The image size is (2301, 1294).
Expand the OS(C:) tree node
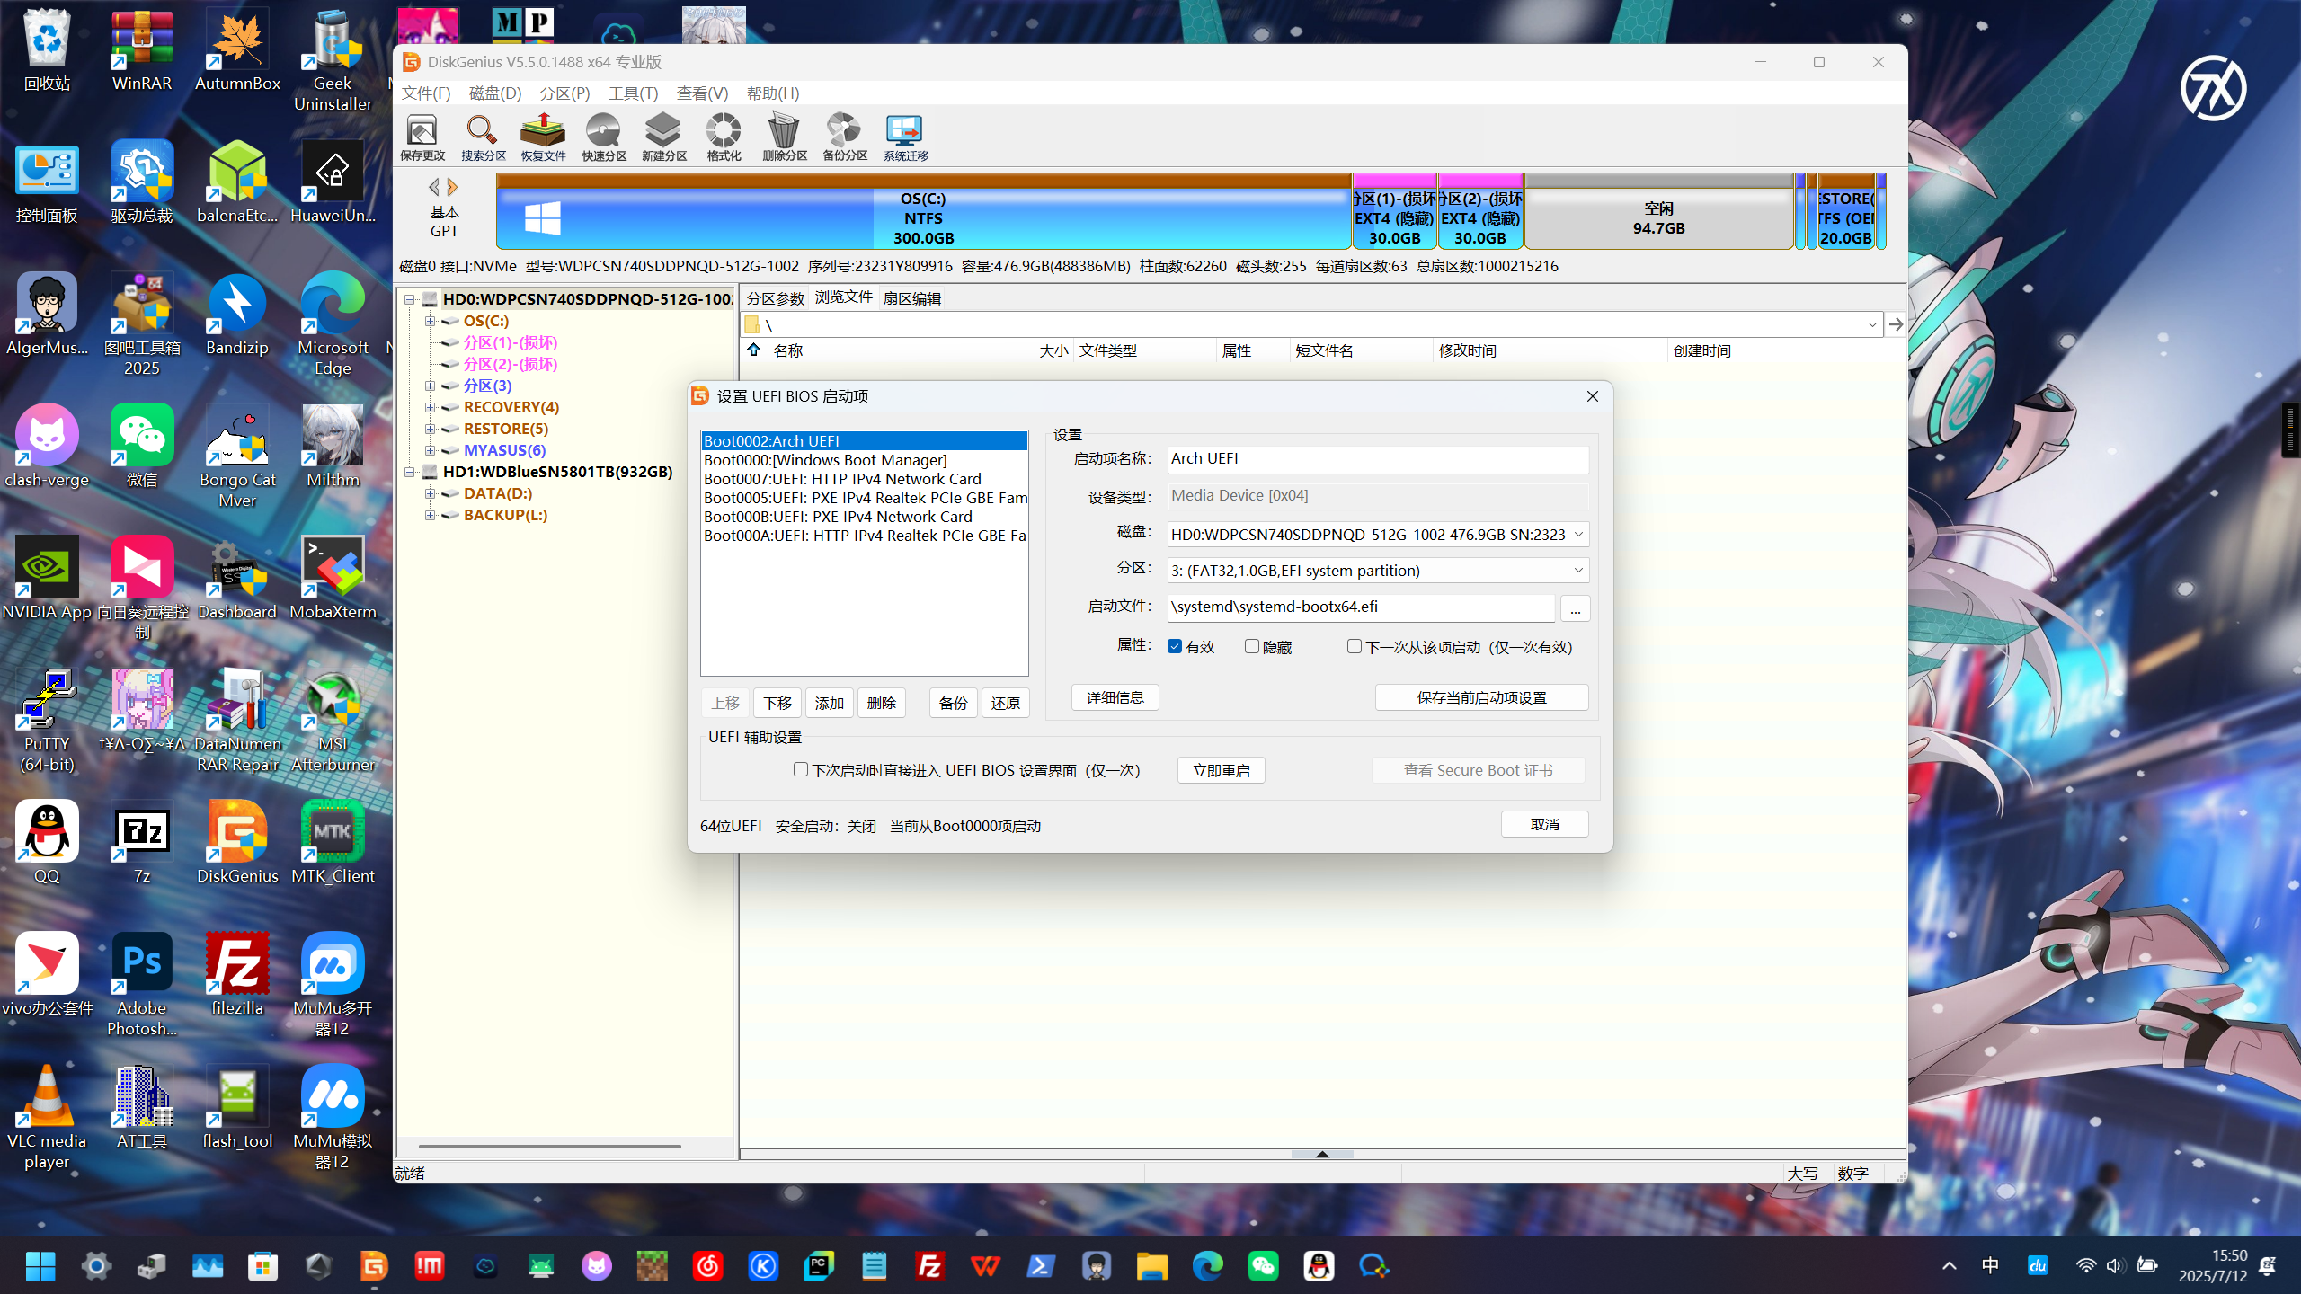click(430, 321)
